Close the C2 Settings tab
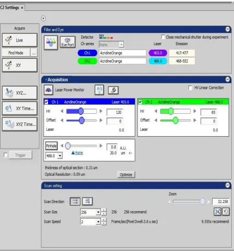 click(x=22, y=8)
